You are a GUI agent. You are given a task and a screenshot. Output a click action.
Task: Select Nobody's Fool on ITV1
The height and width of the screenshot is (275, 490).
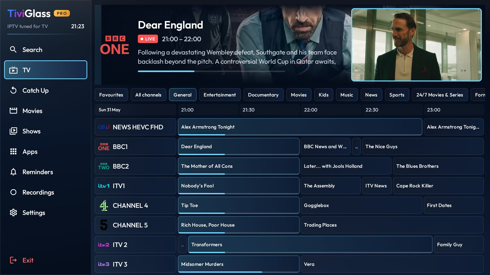pyautogui.click(x=239, y=186)
